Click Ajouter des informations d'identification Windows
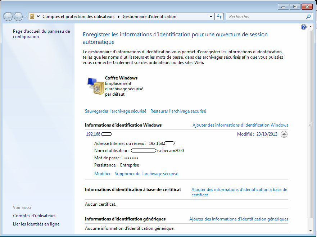This screenshot has height=237, width=317. pyautogui.click(x=240, y=125)
